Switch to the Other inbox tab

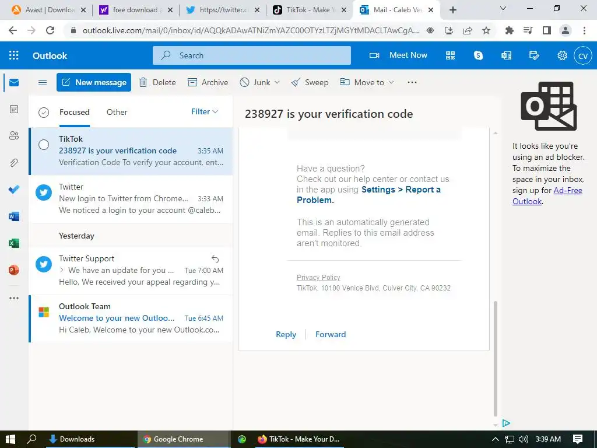(x=117, y=112)
